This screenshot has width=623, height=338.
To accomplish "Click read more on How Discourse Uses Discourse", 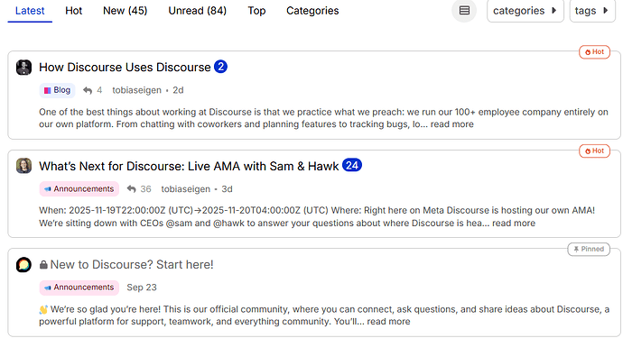I will pyautogui.click(x=451, y=124).
